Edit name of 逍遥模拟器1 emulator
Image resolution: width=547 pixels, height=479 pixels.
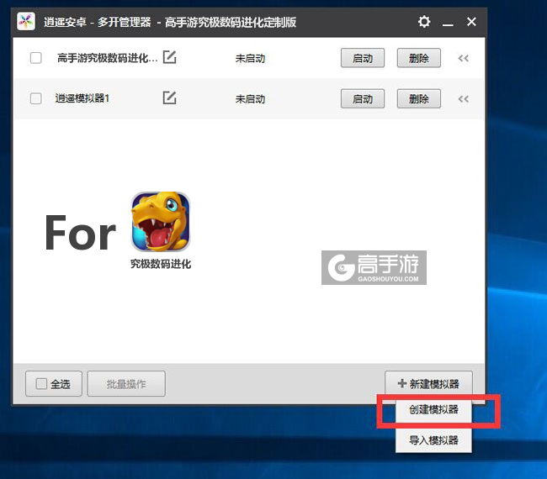(x=169, y=97)
